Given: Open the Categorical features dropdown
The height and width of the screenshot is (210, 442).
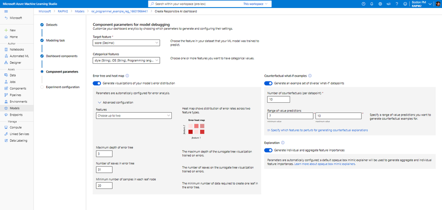Looking at the screenshot, I should click(x=126, y=60).
